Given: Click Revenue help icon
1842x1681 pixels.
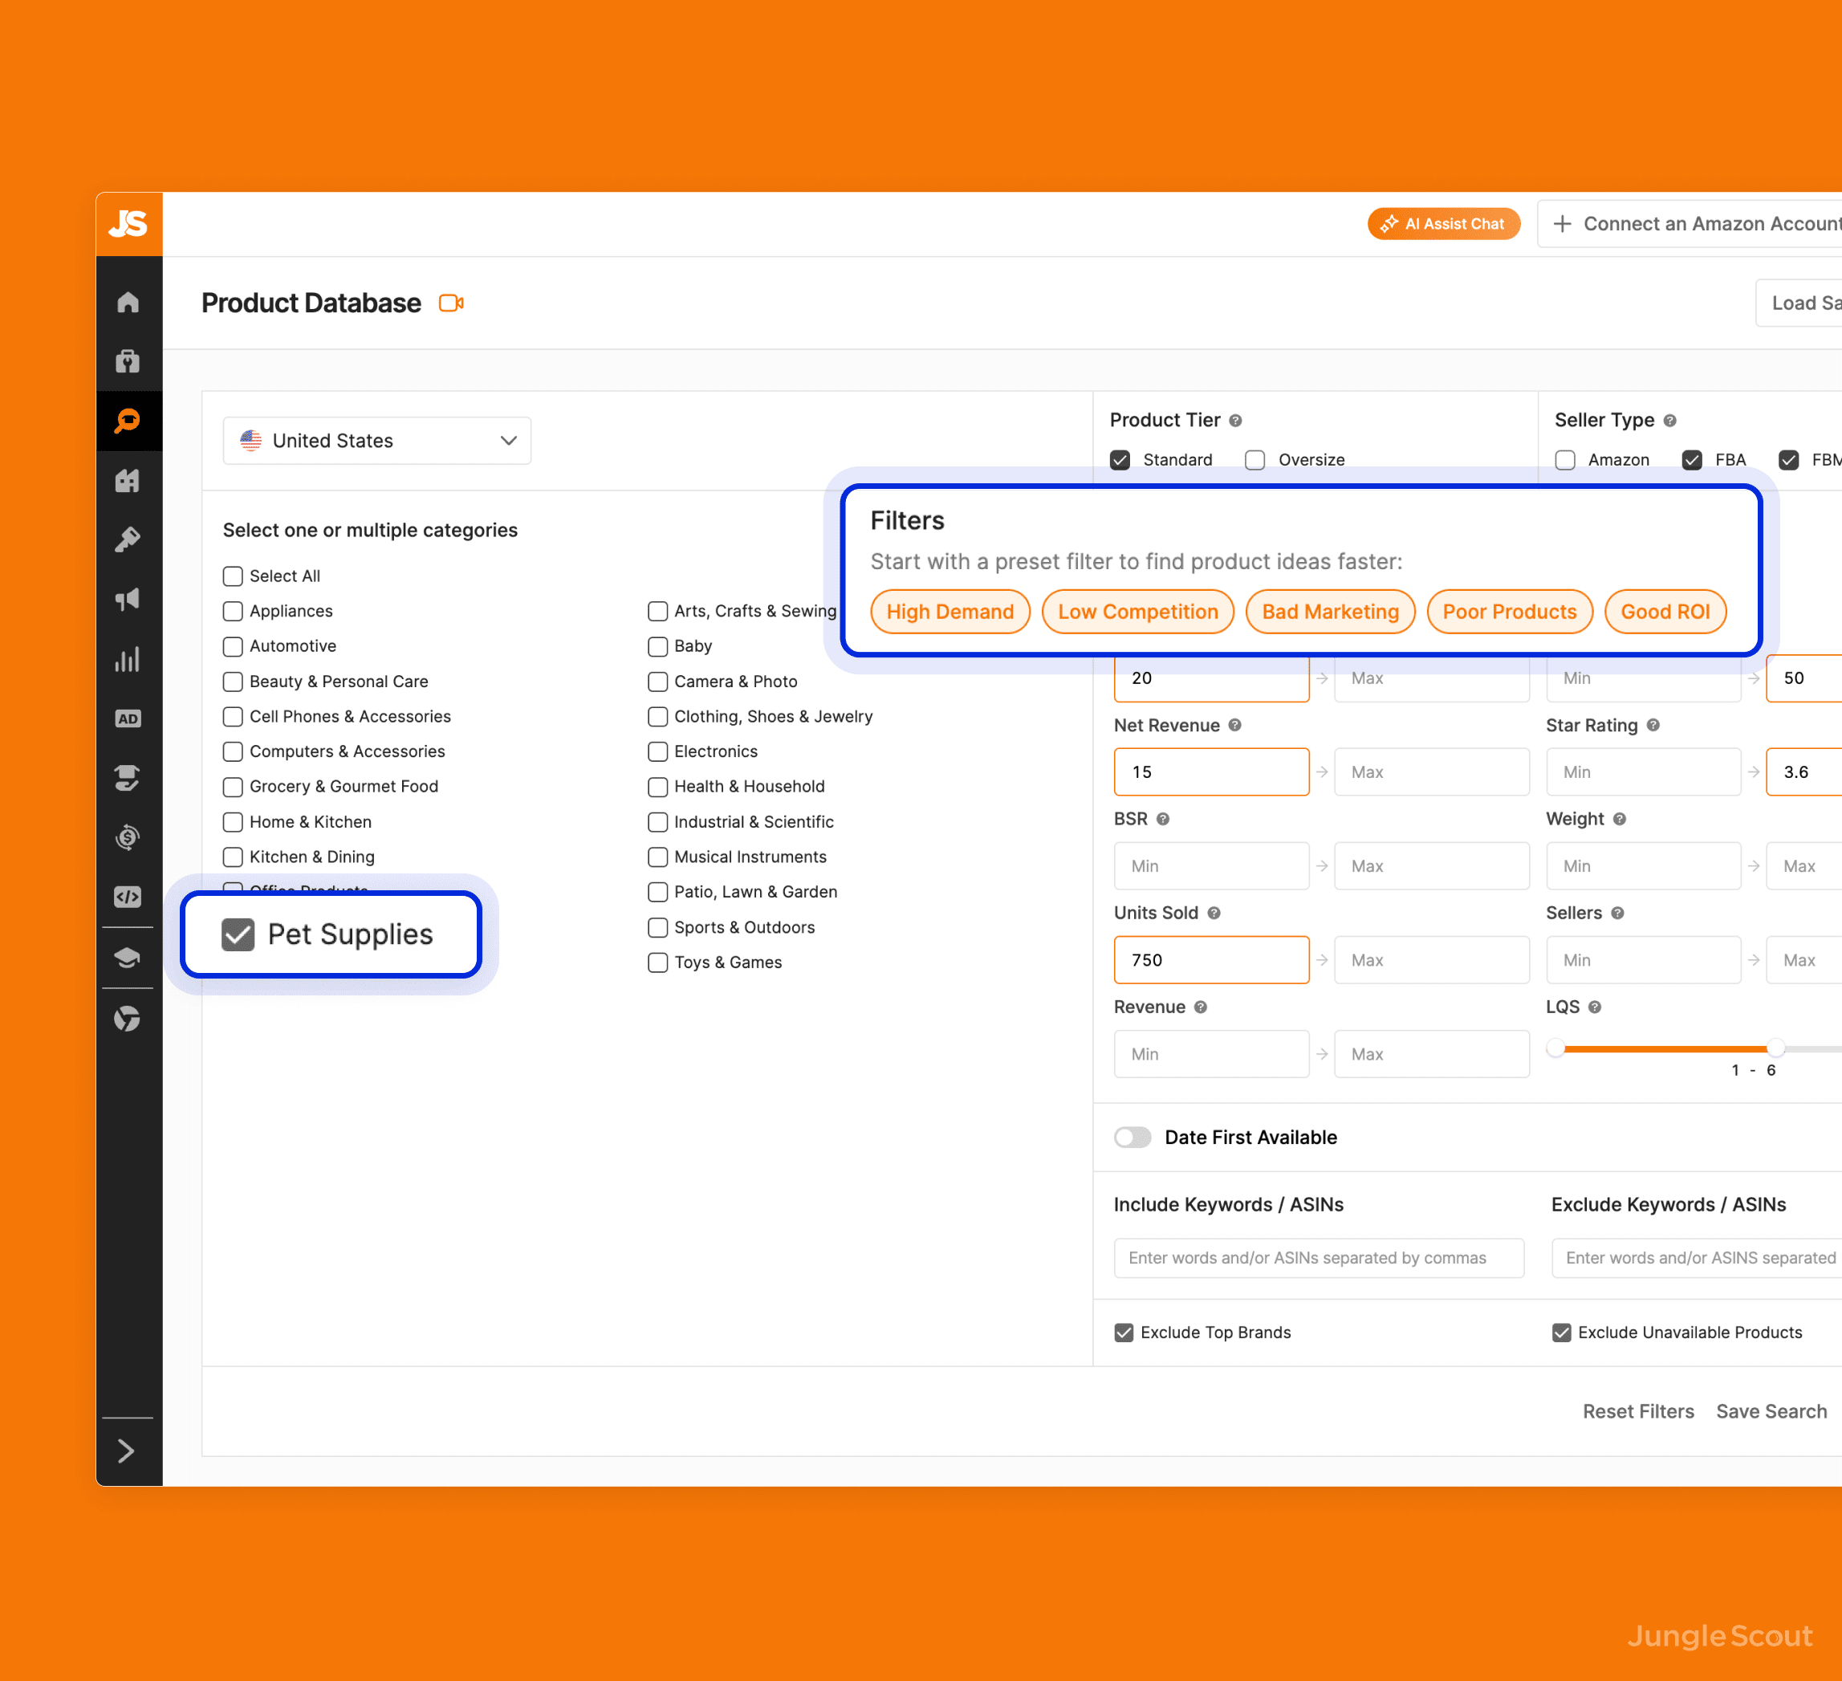Looking at the screenshot, I should [1201, 1007].
